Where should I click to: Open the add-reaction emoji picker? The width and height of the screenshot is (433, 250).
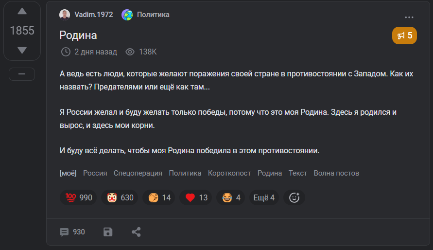(294, 197)
